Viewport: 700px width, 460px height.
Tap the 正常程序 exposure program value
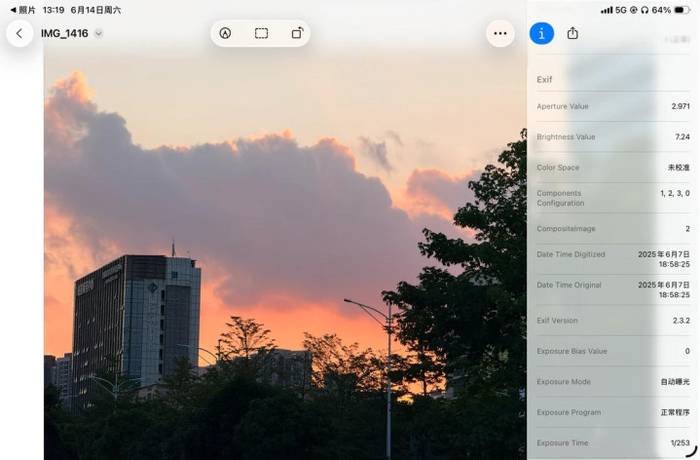pyautogui.click(x=675, y=412)
